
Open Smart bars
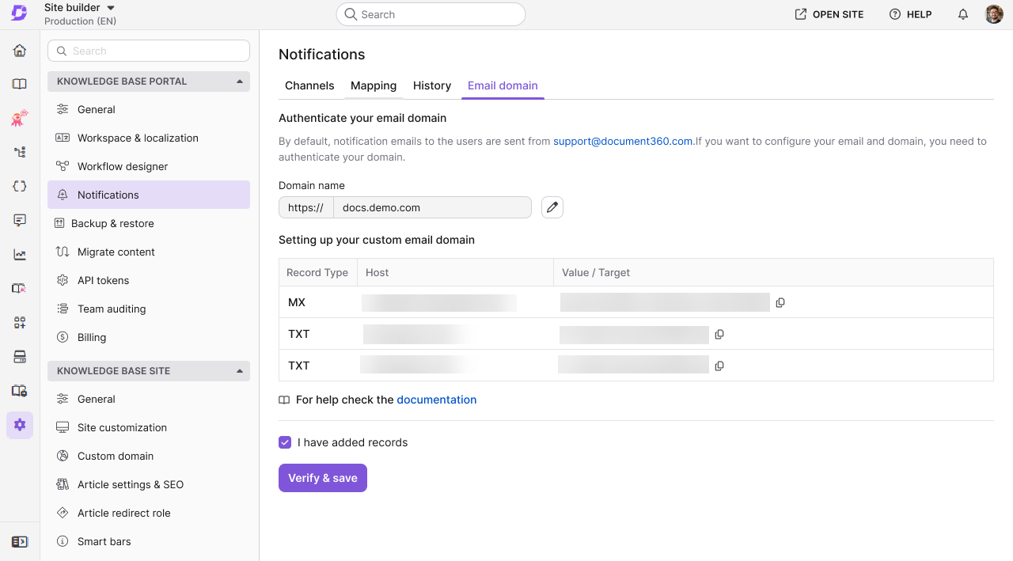[149, 541]
